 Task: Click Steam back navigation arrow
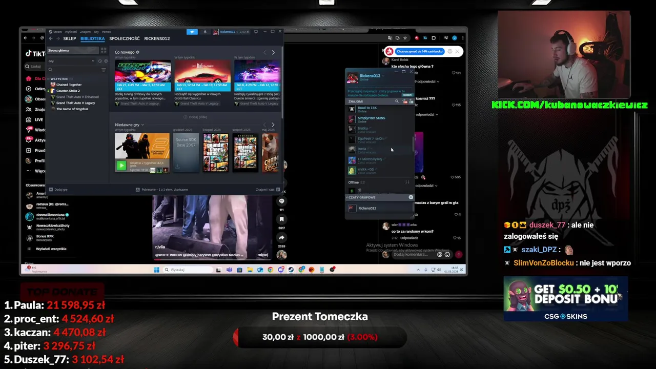(51, 38)
